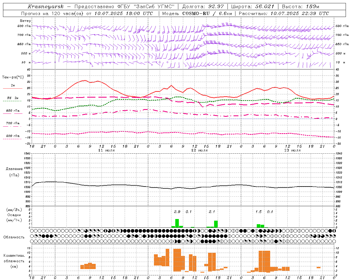Click the '1.5' precipitation amount value
This screenshot has height=280, width=350.
click(x=258, y=212)
